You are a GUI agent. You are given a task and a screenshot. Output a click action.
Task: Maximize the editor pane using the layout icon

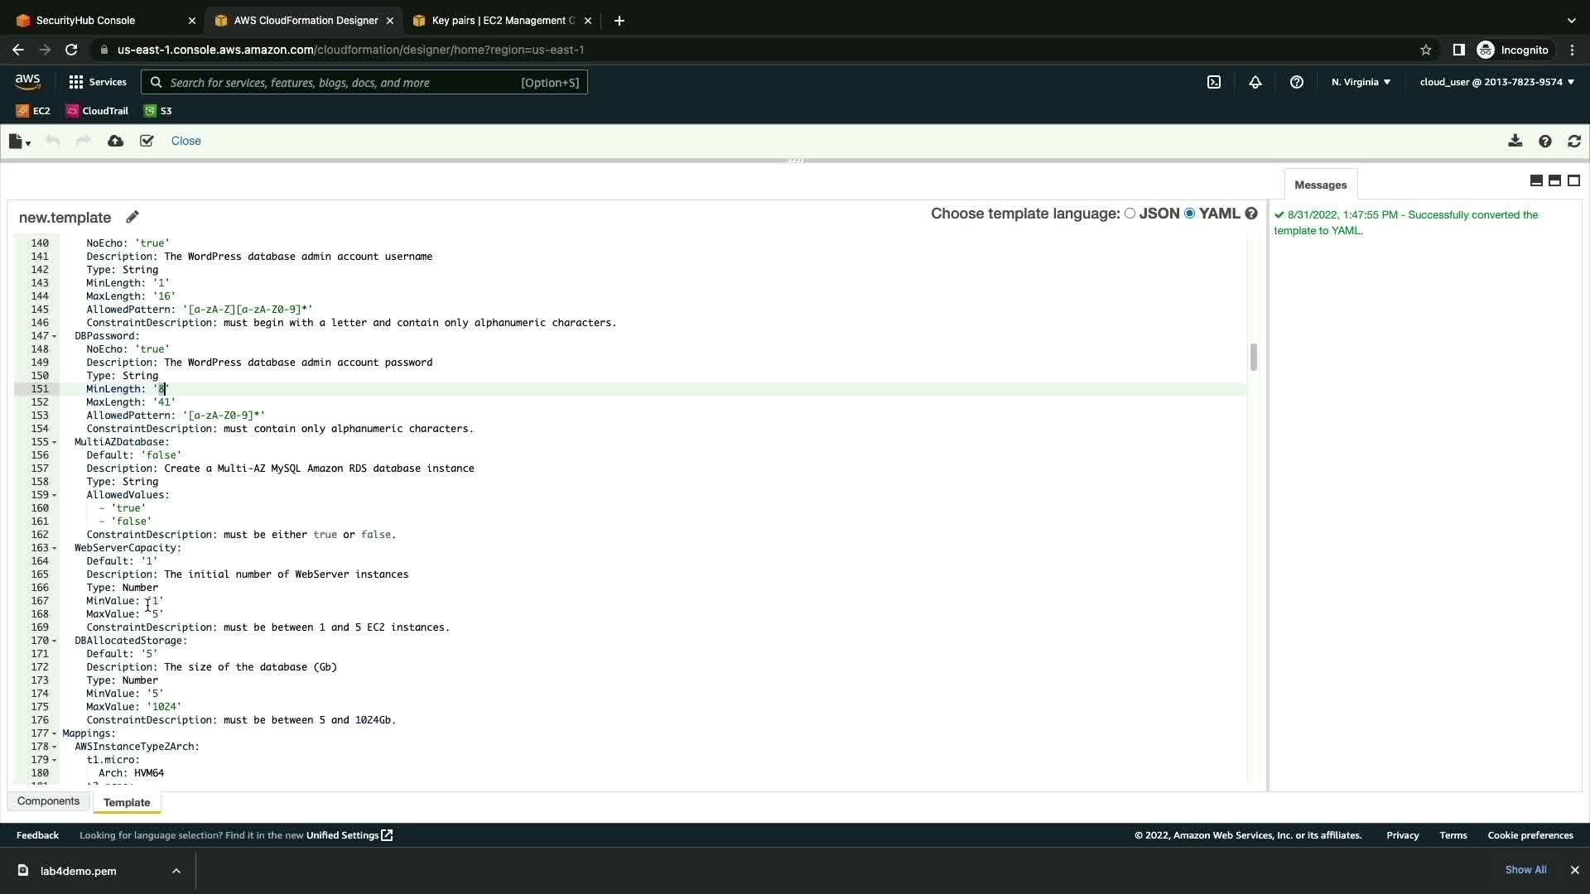coord(1573,180)
